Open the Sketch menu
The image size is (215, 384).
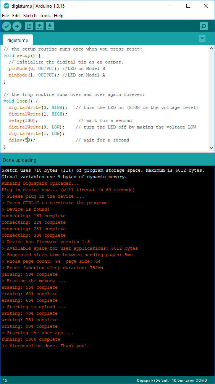pos(30,16)
